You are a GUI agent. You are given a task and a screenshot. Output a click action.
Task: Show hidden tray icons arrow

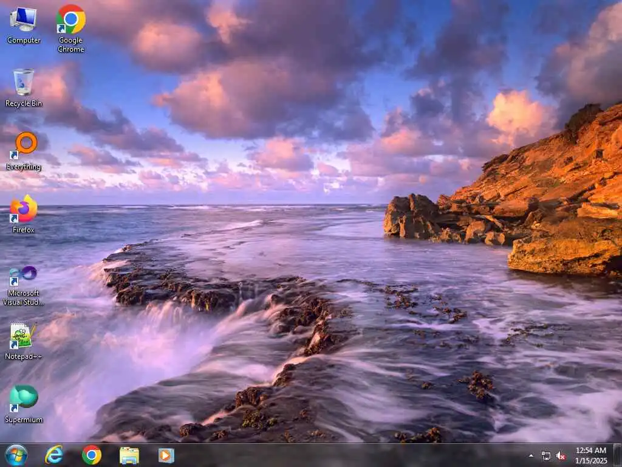[531, 455]
